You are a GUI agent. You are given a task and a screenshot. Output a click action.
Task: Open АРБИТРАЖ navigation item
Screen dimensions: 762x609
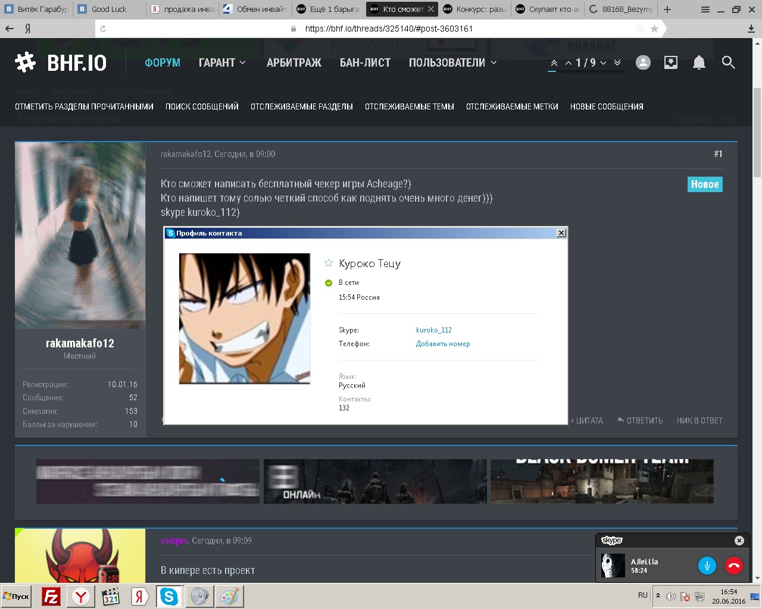click(294, 62)
